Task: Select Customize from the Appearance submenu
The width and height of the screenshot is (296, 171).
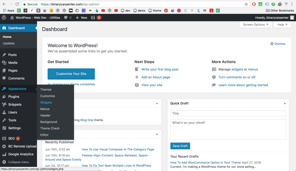Action: coord(48,96)
